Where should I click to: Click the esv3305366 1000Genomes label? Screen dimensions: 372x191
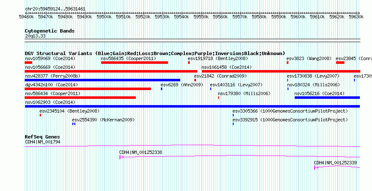(x=290, y=111)
